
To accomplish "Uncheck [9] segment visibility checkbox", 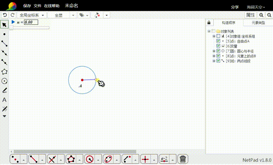I will coord(218,61).
